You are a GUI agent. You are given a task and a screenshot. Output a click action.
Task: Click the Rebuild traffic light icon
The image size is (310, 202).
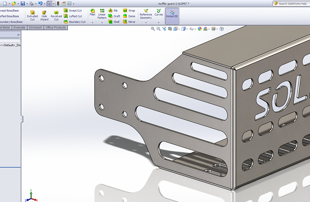(58, 4)
